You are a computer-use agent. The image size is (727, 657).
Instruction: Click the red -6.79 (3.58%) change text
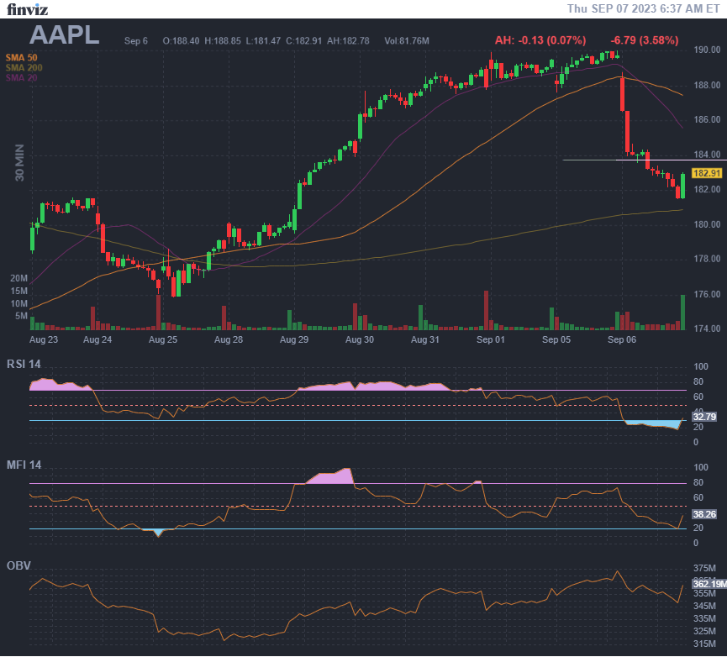(x=644, y=40)
